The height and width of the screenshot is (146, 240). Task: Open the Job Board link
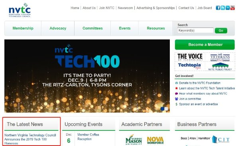point(205,8)
